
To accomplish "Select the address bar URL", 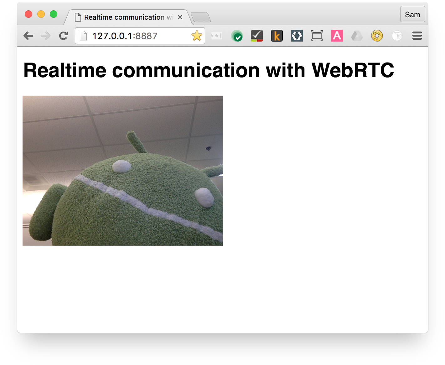I will pyautogui.click(x=125, y=36).
